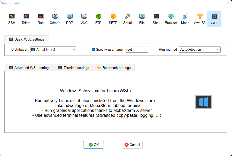
Task: Choose the Telnet session type
Action: tap(26, 19)
